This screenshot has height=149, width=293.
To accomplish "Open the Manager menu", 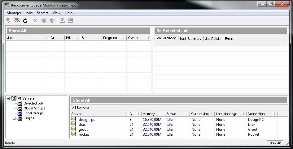I will click(14, 13).
